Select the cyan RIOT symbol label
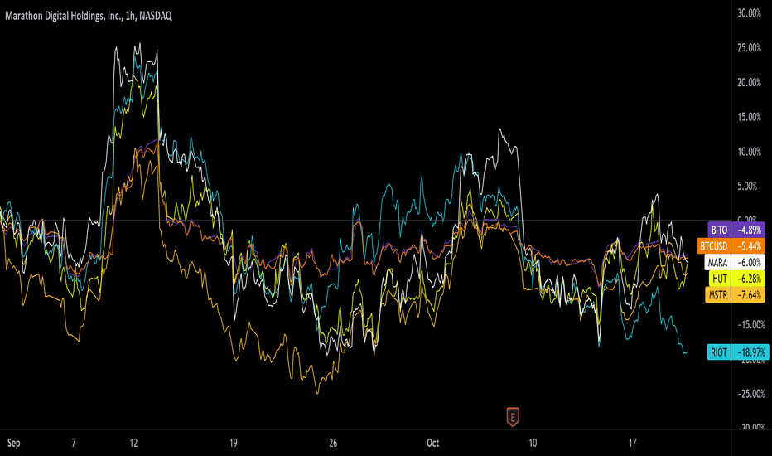772x456 pixels. (719, 352)
